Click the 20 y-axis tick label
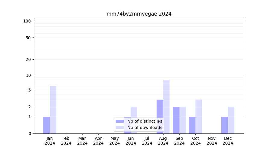Screen dimensions: 271x150 (x=28, y=59)
